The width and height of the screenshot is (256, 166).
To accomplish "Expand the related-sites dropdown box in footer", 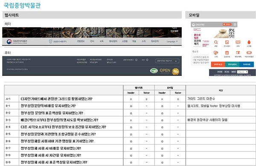I will coord(167,61).
